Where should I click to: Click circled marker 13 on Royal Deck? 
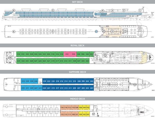click(x=101, y=60)
